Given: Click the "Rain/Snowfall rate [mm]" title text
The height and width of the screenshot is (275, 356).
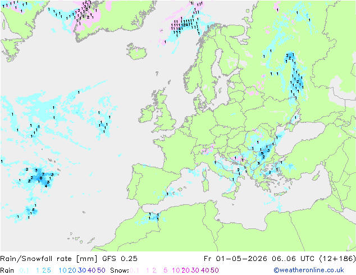Looking at the screenshot, I should click(49, 259).
